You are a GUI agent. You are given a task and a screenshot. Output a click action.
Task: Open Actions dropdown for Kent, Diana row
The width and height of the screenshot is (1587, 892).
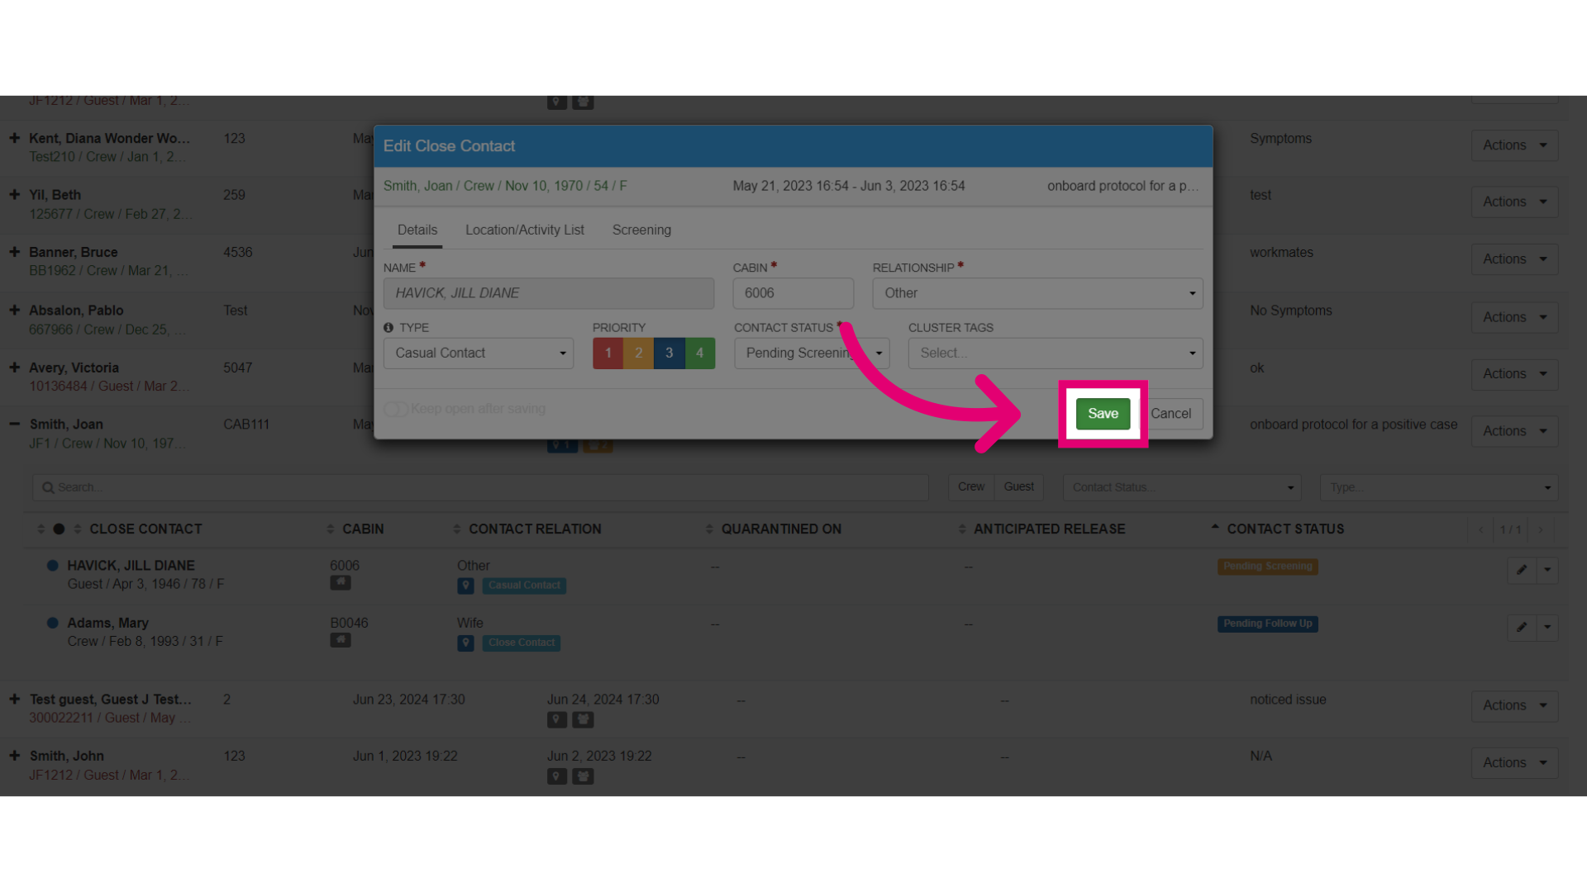pos(1514,145)
